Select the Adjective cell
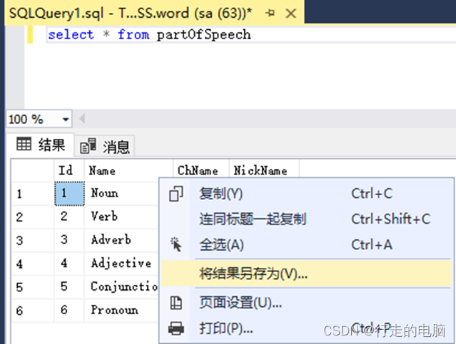Screen dimensions: 456x344 (122, 264)
